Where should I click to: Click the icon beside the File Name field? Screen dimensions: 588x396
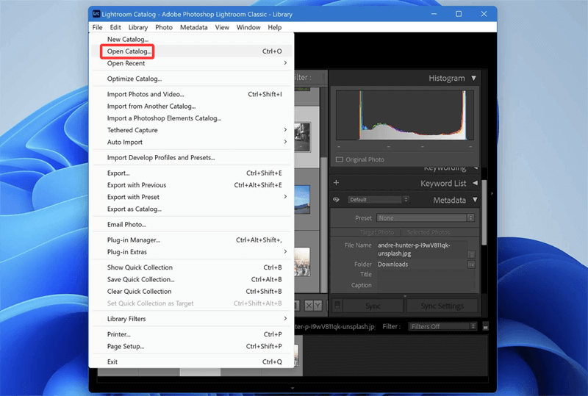(x=471, y=254)
